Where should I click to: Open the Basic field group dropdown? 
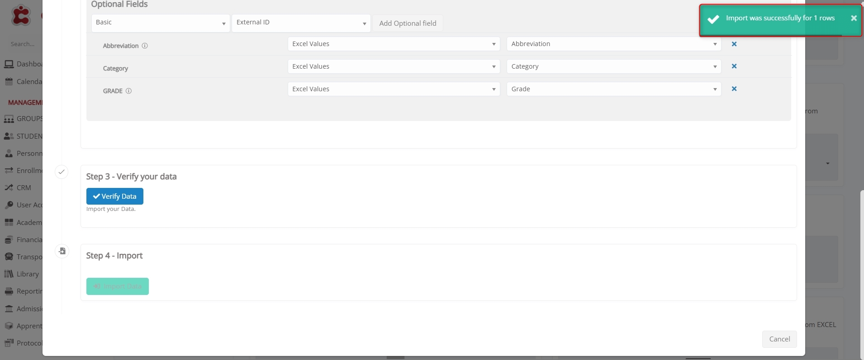click(x=161, y=23)
